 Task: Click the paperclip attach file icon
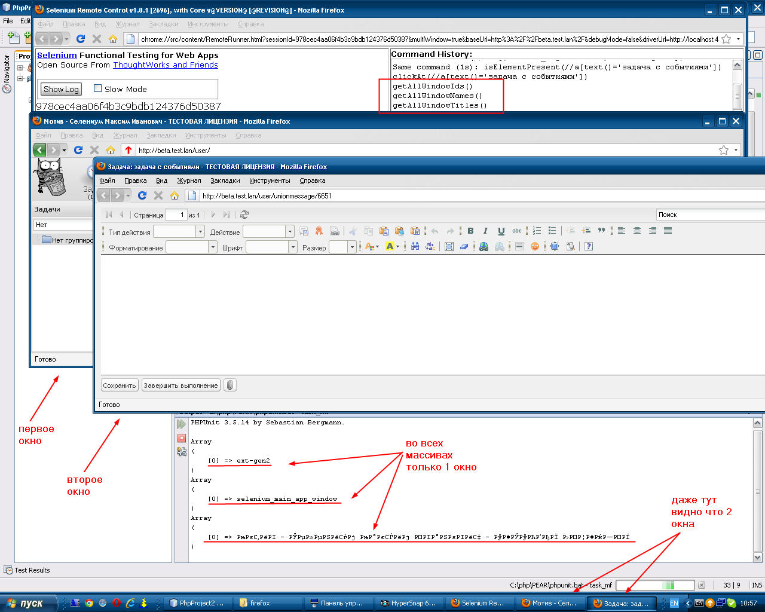pyautogui.click(x=230, y=385)
